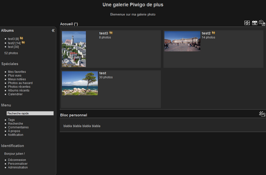Open the Administration link

pyautogui.click(x=18, y=168)
